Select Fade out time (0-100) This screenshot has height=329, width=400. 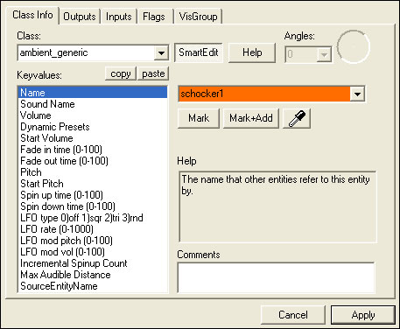93,161
